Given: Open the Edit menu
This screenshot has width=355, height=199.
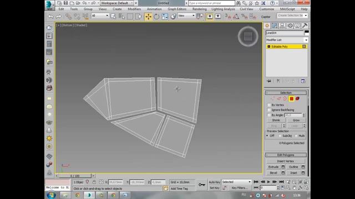Looking at the screenshot, I should click(x=61, y=9).
